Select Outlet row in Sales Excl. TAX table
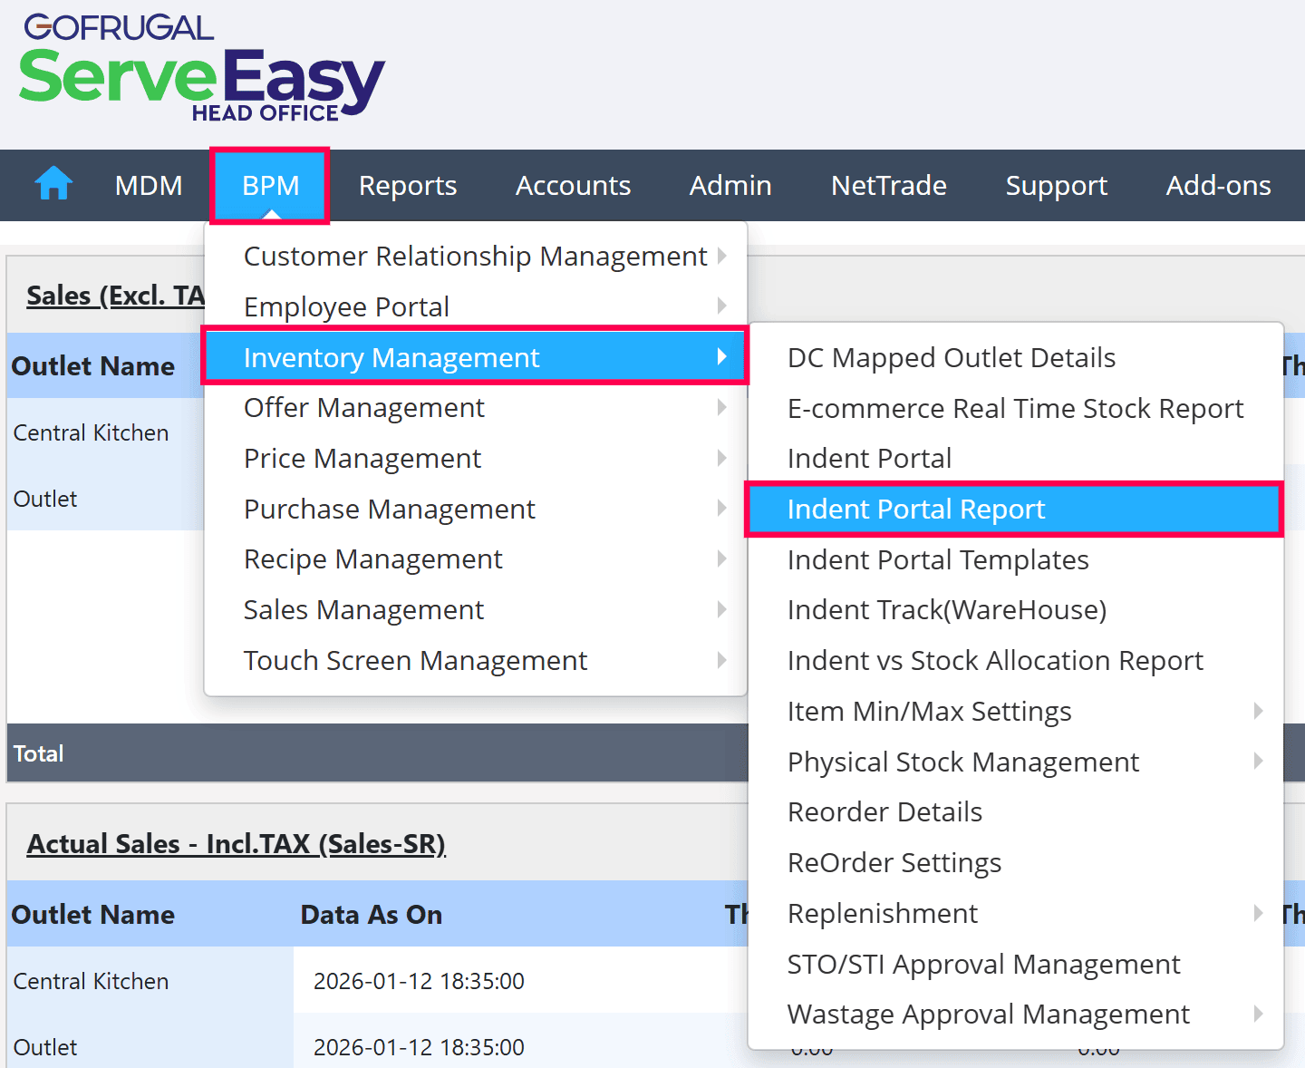 pyautogui.click(x=45, y=499)
